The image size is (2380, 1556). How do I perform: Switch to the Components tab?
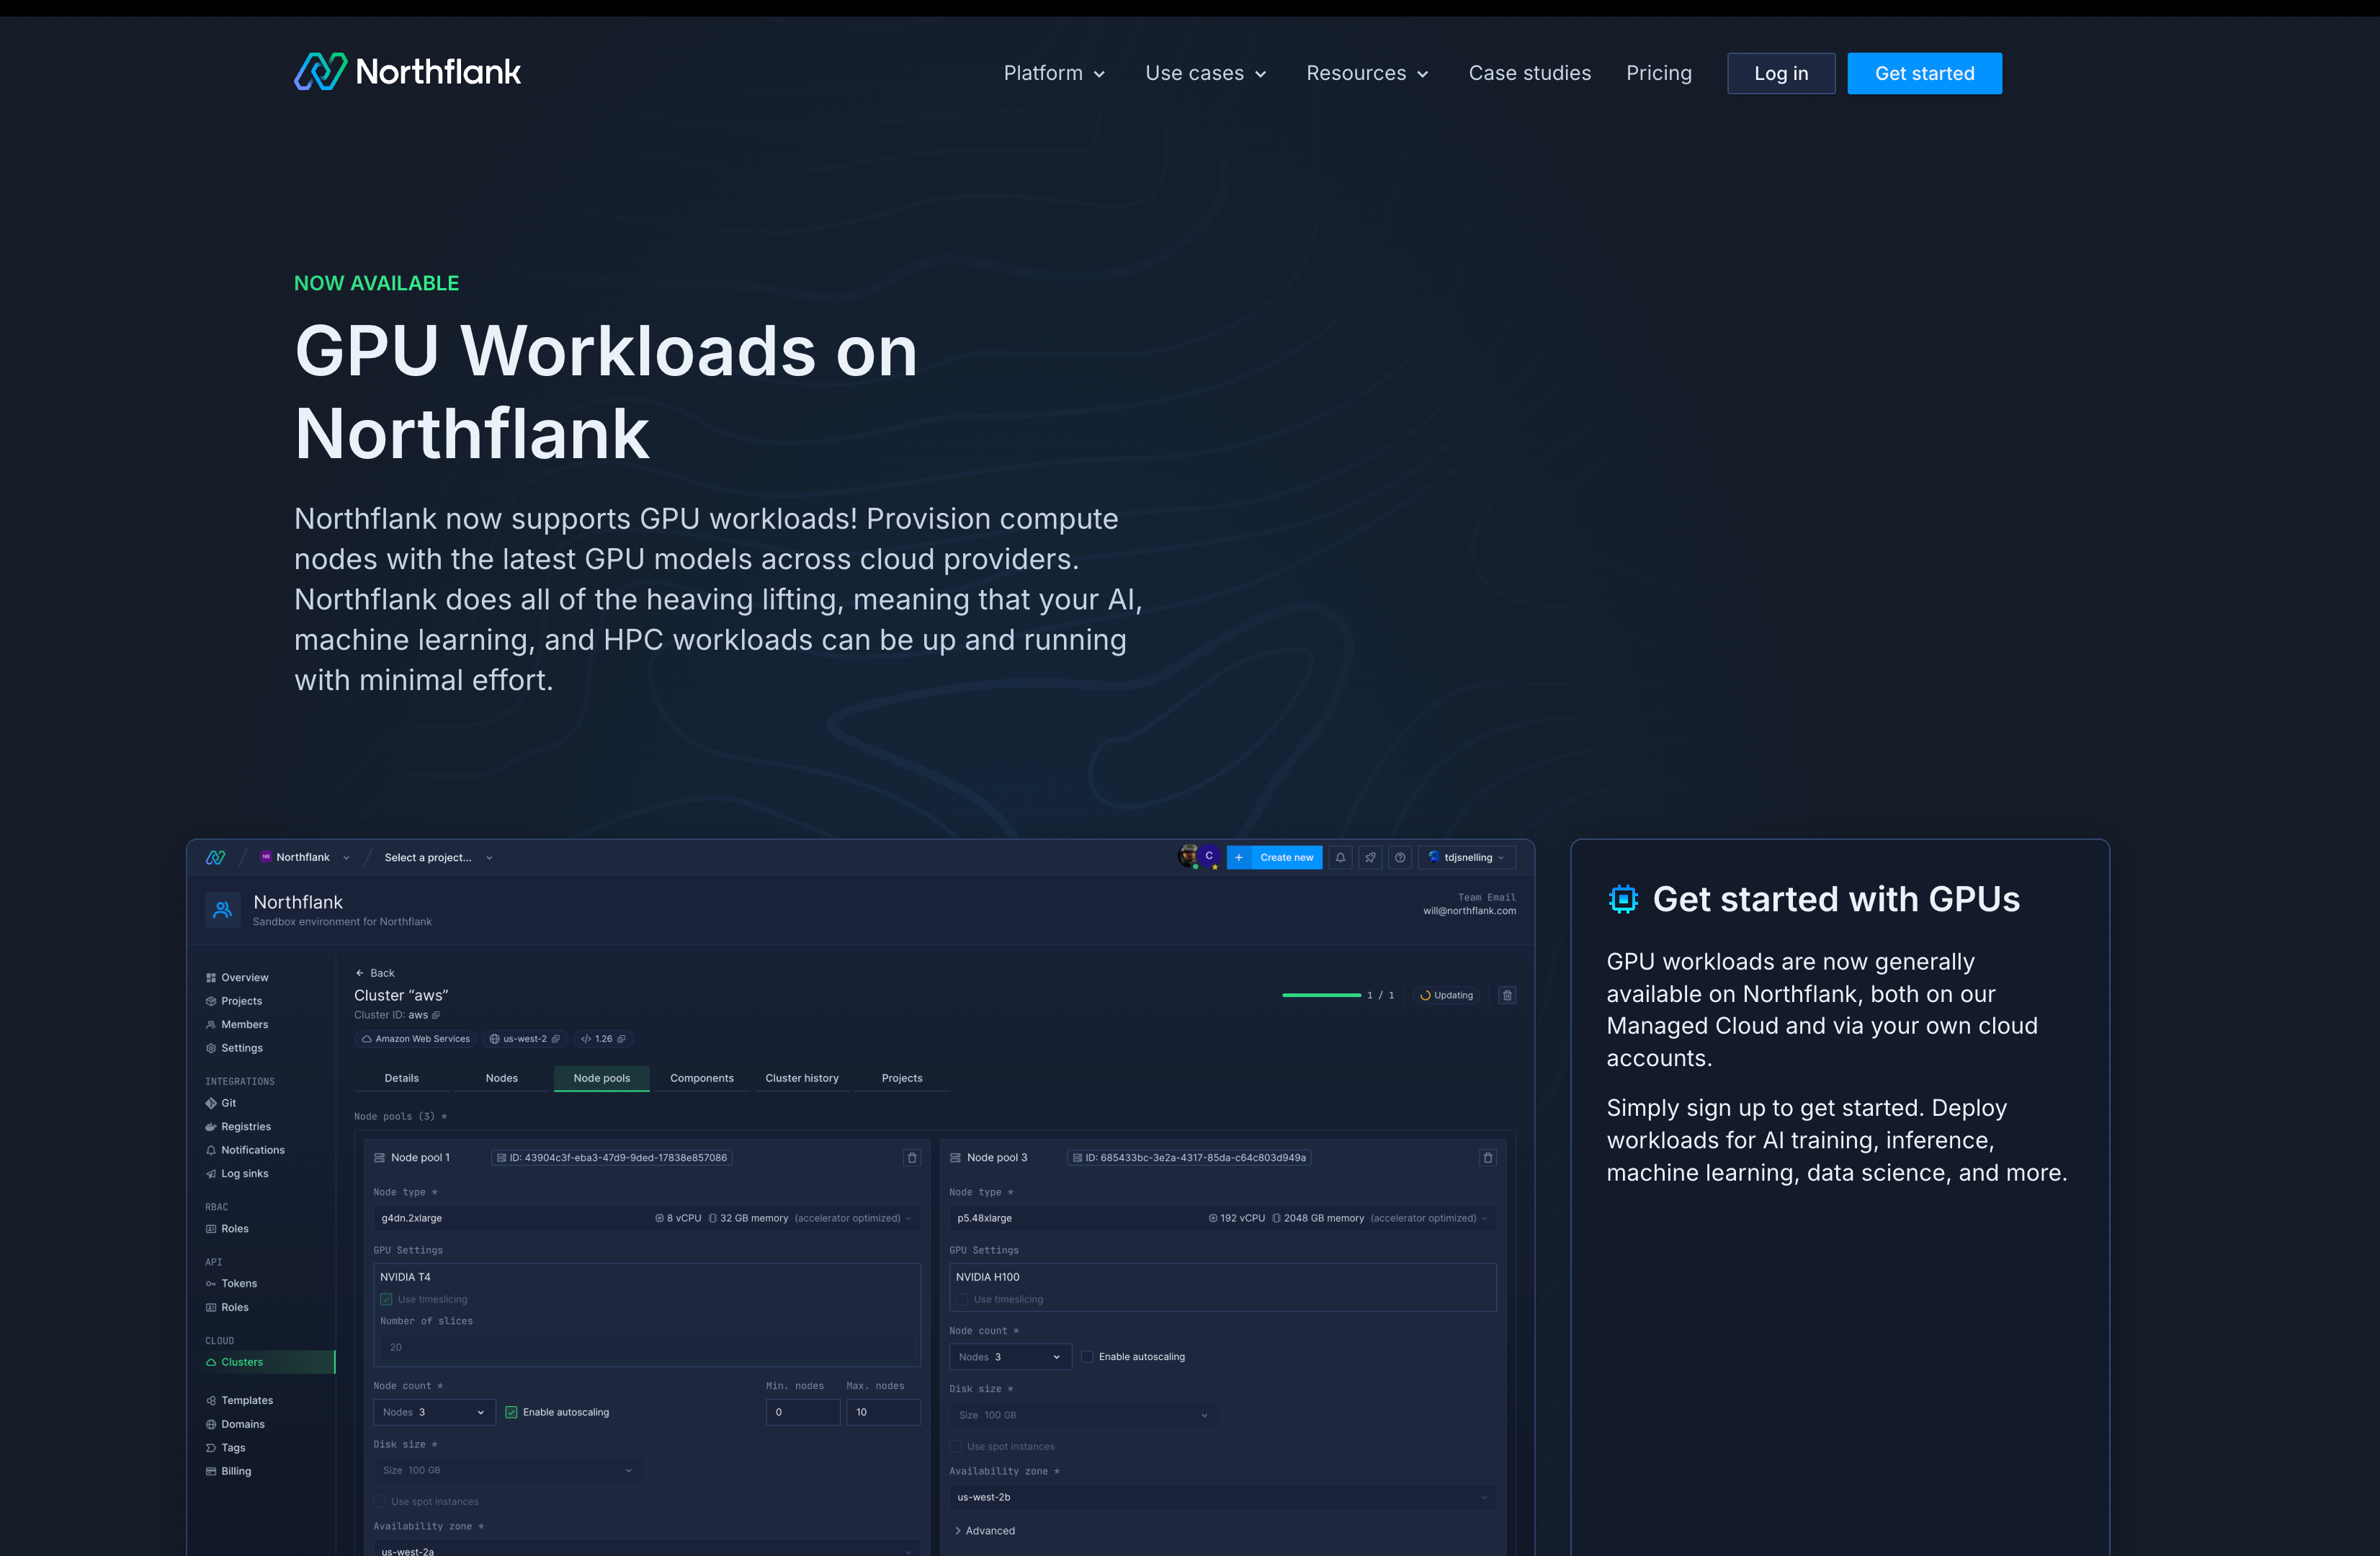tap(701, 1078)
